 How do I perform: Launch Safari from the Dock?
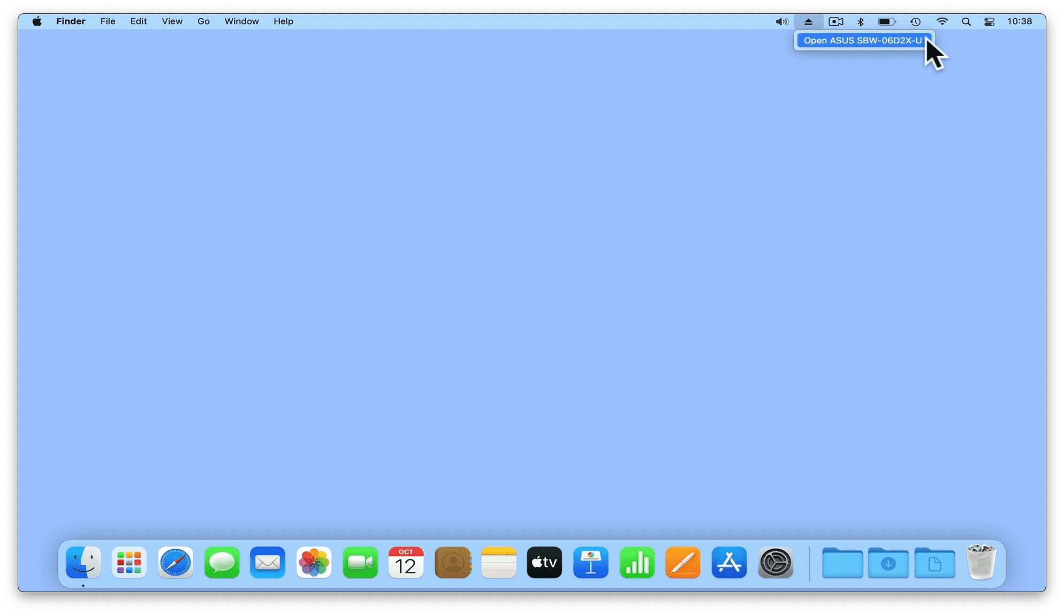pos(176,562)
